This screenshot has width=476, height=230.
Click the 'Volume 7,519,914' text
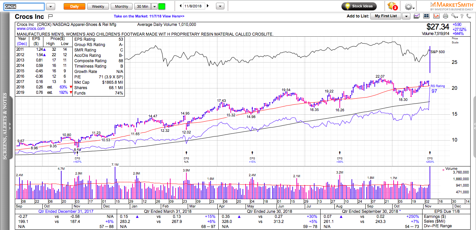435,34
